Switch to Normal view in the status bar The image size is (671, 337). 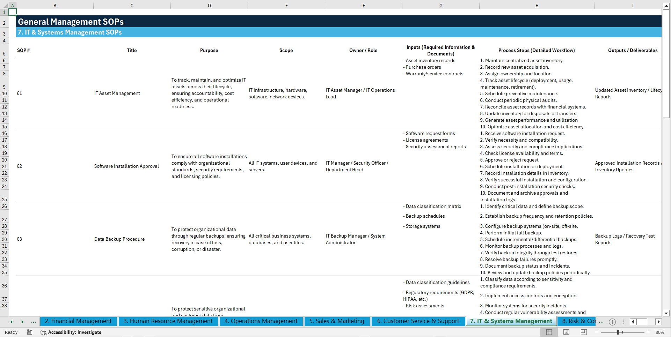[x=549, y=332]
